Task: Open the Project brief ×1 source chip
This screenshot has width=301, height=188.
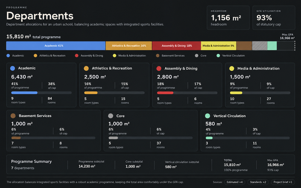Action: click(x=283, y=182)
